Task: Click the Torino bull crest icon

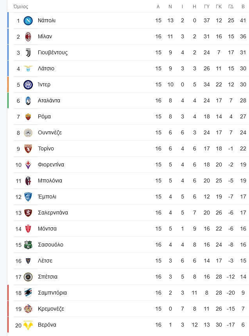Action: (28, 149)
